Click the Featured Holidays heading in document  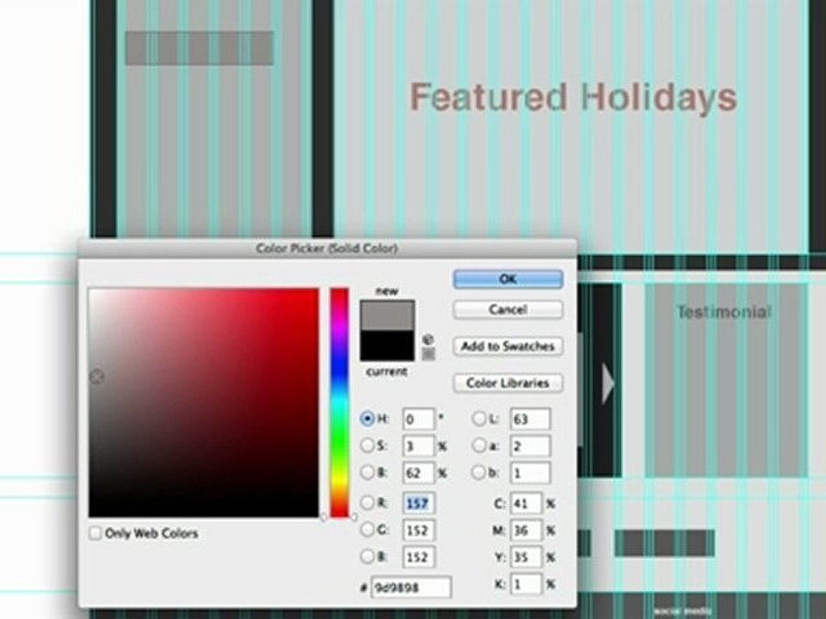point(573,98)
